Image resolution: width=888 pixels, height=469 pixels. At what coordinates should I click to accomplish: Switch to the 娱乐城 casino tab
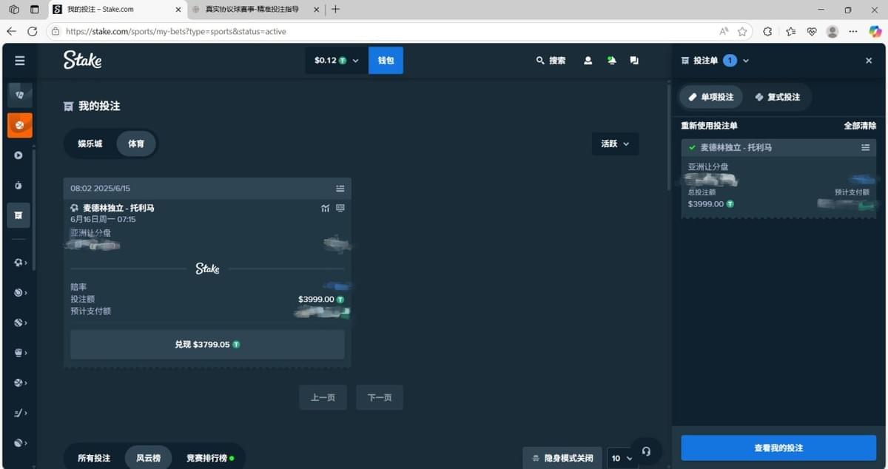[90, 144]
